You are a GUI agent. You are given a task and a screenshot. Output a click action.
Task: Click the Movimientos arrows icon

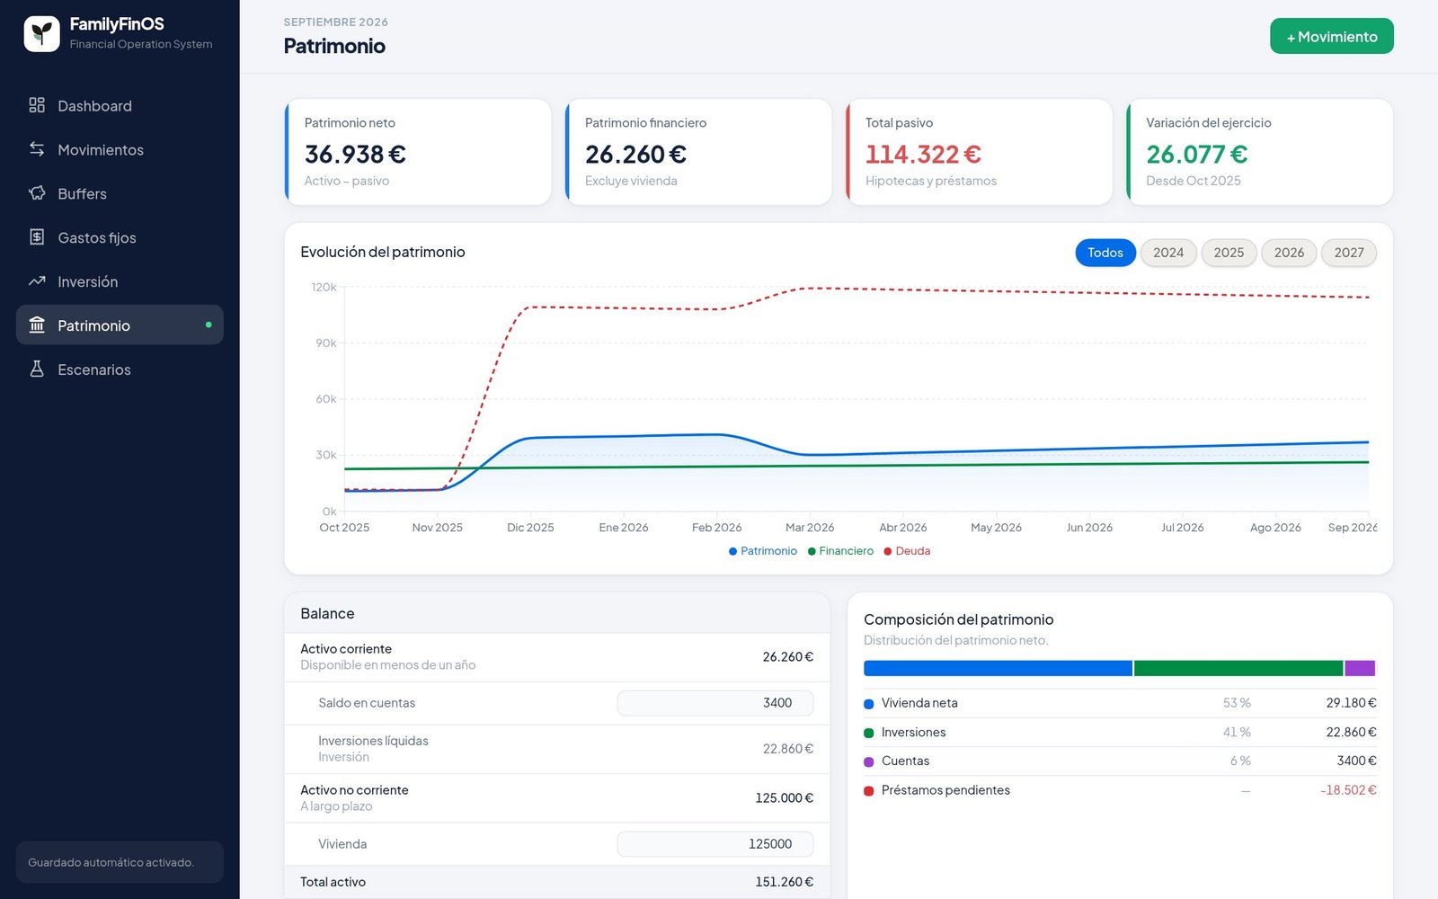pos(37,149)
